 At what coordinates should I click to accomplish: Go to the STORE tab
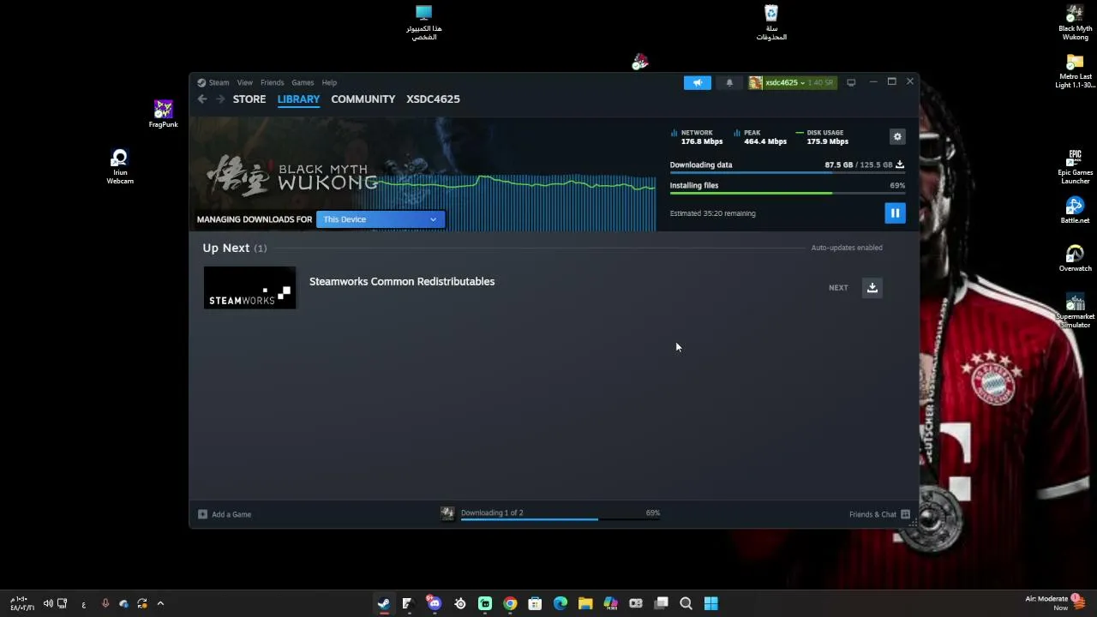coord(249,99)
